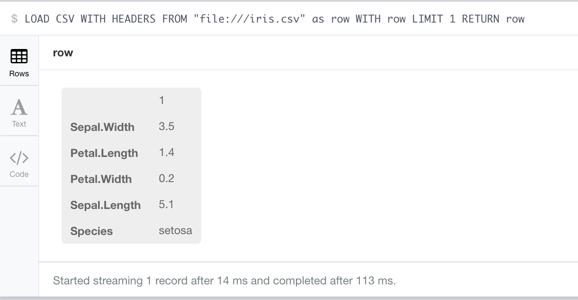578x300 pixels.
Task: Click the Petal.Length property key
Action: [x=104, y=153]
